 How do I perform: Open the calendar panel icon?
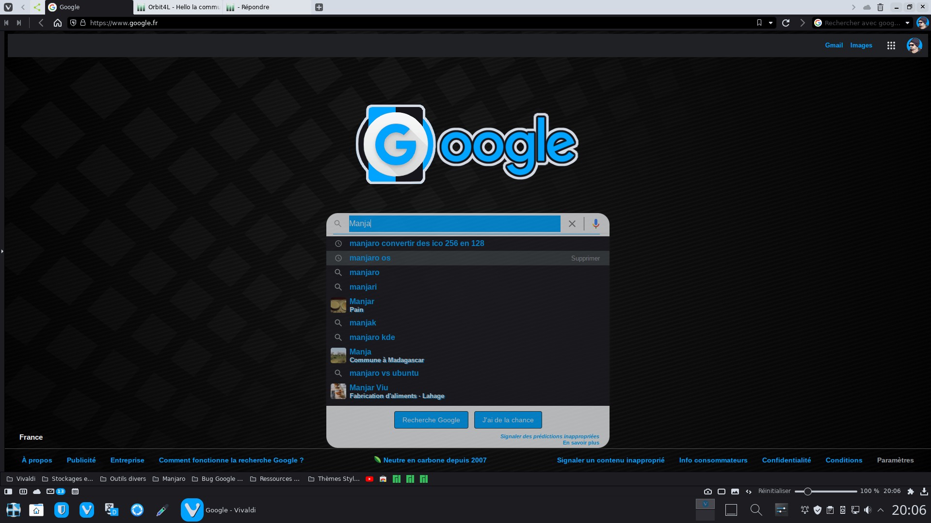[x=75, y=492]
